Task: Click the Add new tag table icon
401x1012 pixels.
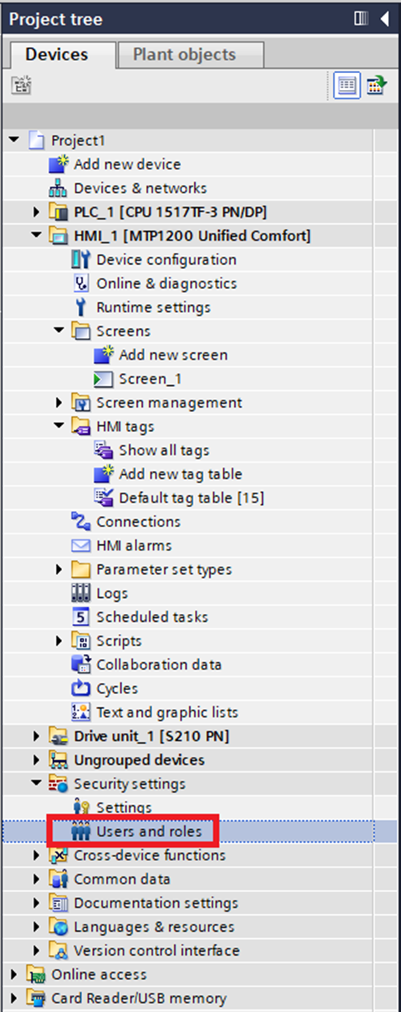Action: [x=104, y=473]
